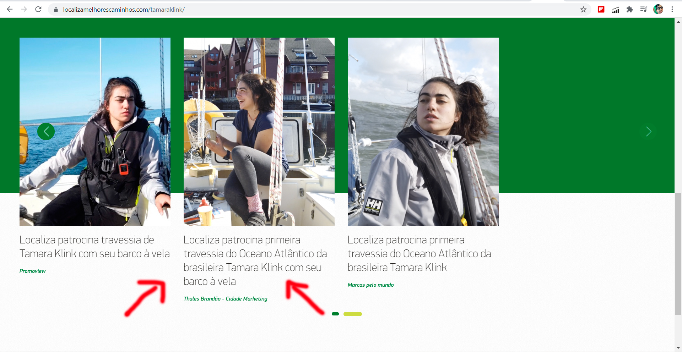View site security padlock info

click(56, 10)
